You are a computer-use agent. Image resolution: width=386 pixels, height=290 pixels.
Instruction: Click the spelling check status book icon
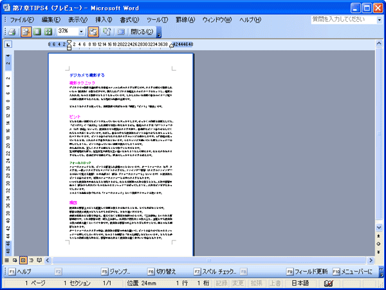tap(328, 284)
